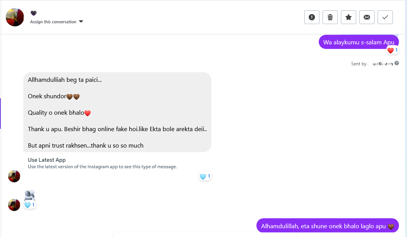The image size is (407, 237).
Task: Mark the conversation as done
Action: (385, 17)
